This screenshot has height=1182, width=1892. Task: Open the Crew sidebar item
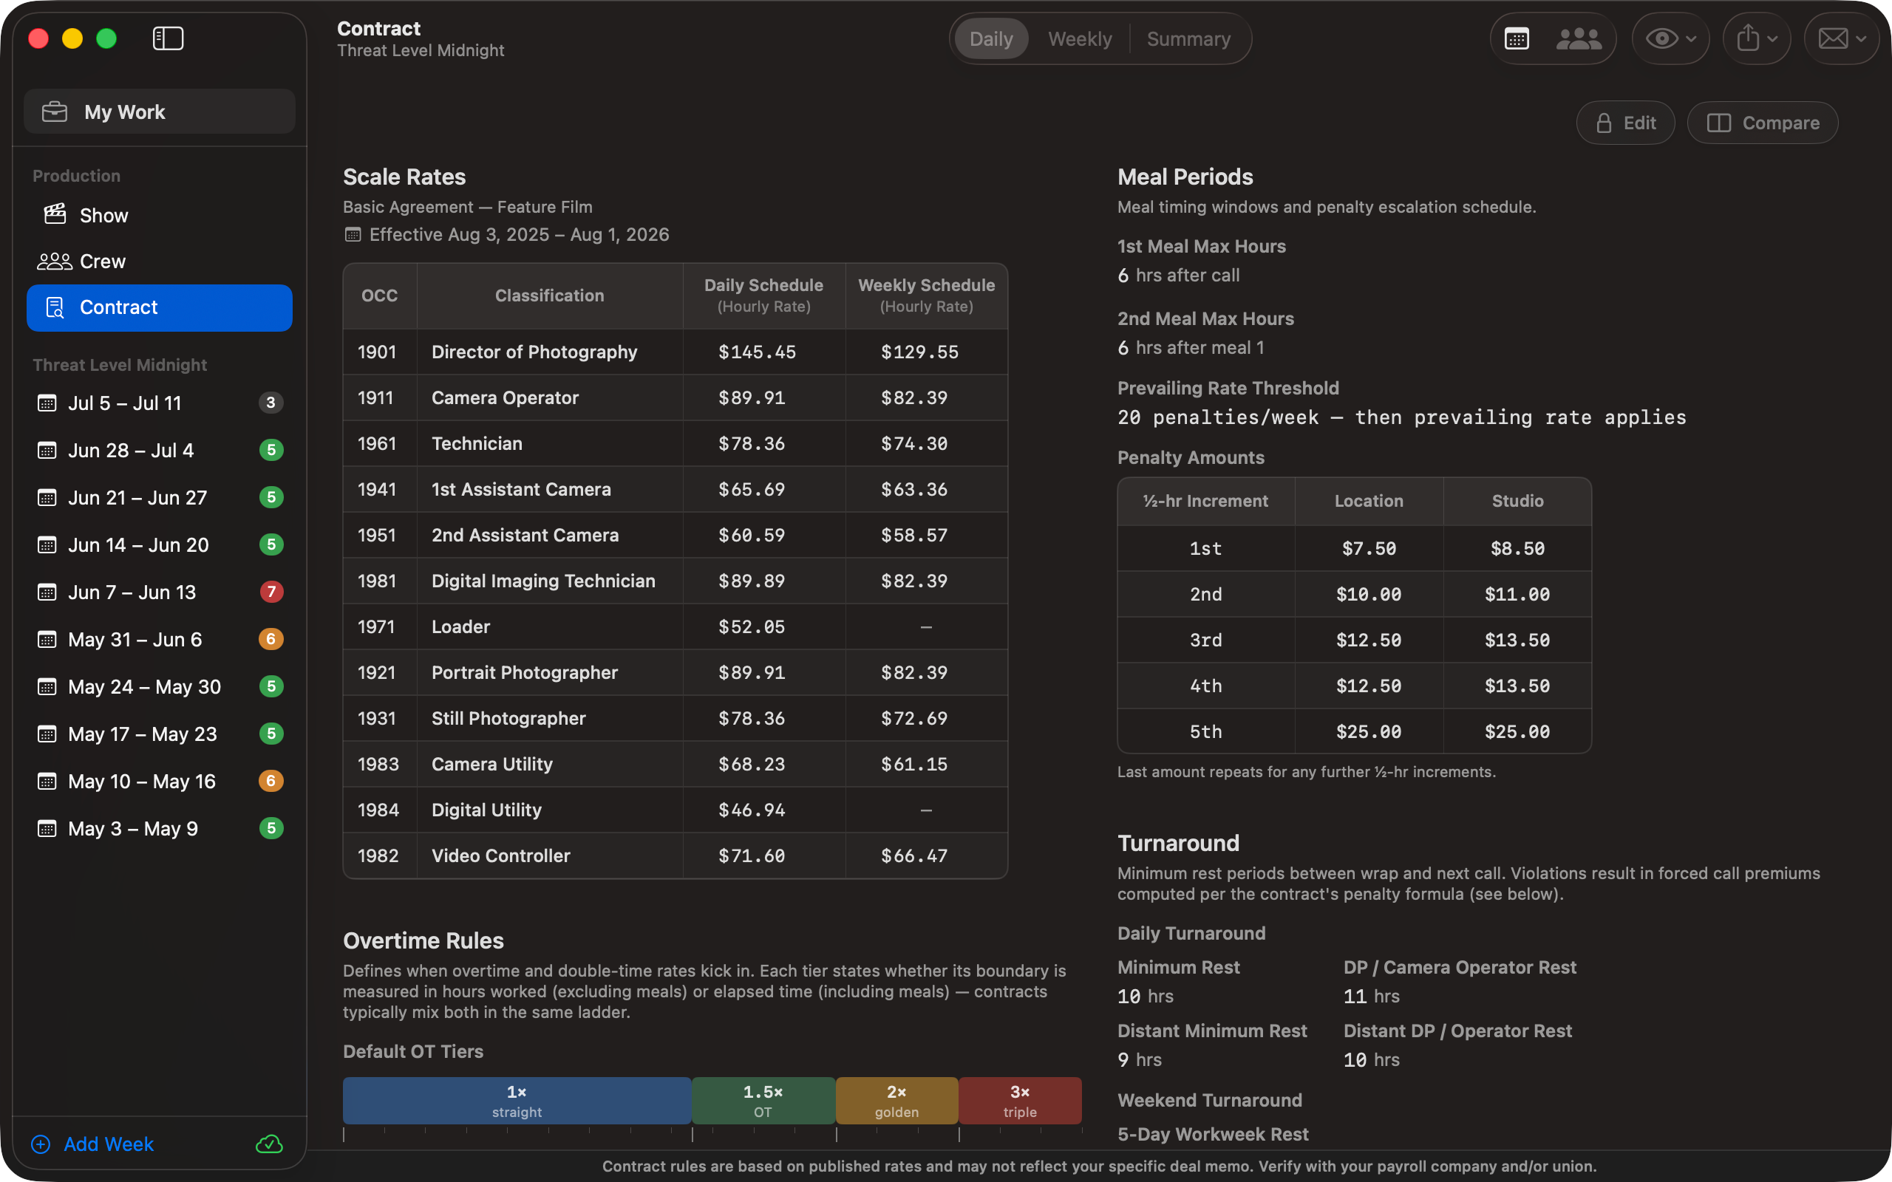tap(160, 261)
